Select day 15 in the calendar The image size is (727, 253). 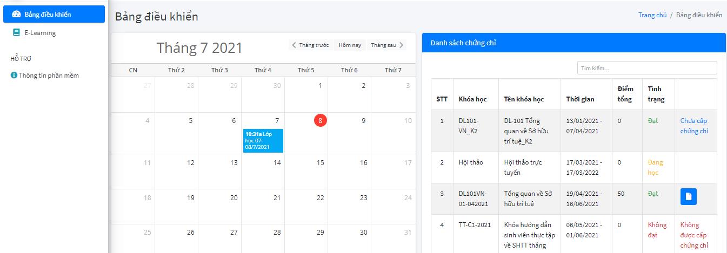pyautogui.click(x=321, y=163)
